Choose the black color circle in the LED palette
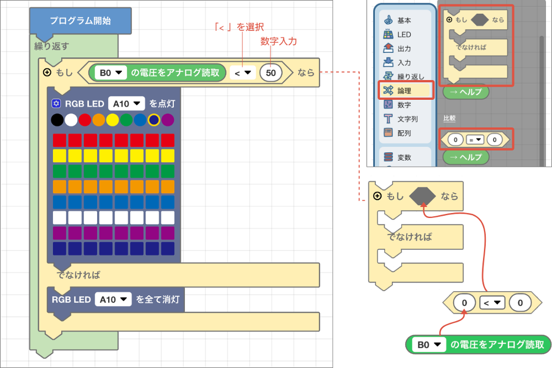 pos(56,120)
